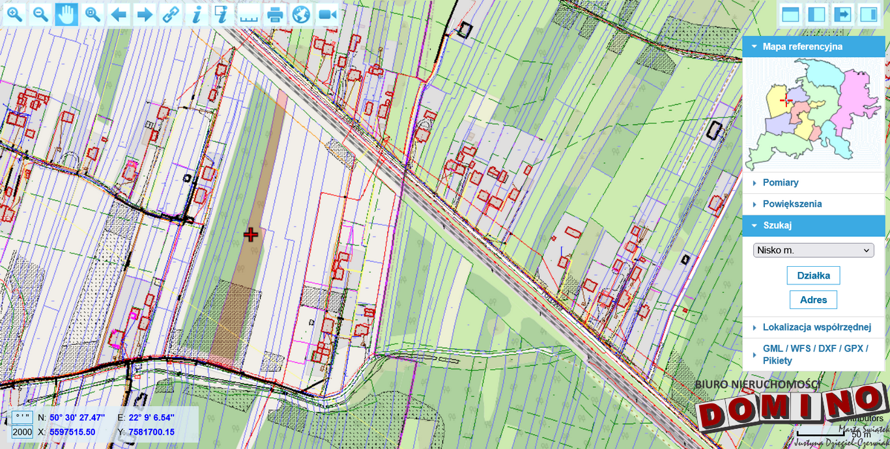Toggle the left side panel layout icon
This screenshot has height=449, width=890.
(816, 14)
